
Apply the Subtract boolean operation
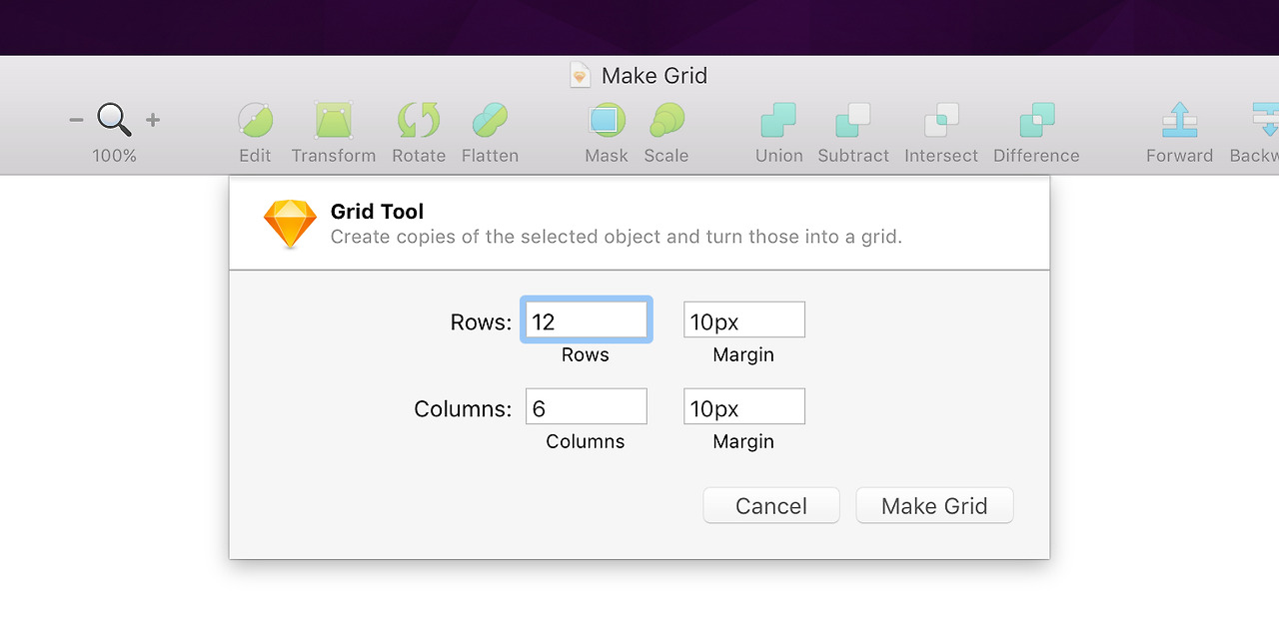coord(853,120)
